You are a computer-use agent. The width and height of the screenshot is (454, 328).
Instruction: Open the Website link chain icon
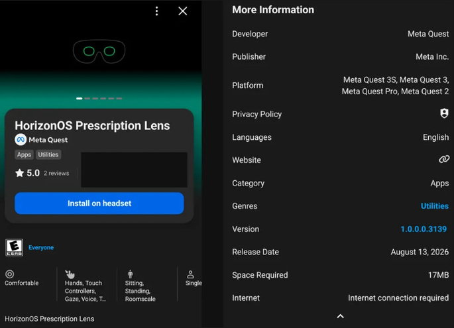[x=444, y=159]
